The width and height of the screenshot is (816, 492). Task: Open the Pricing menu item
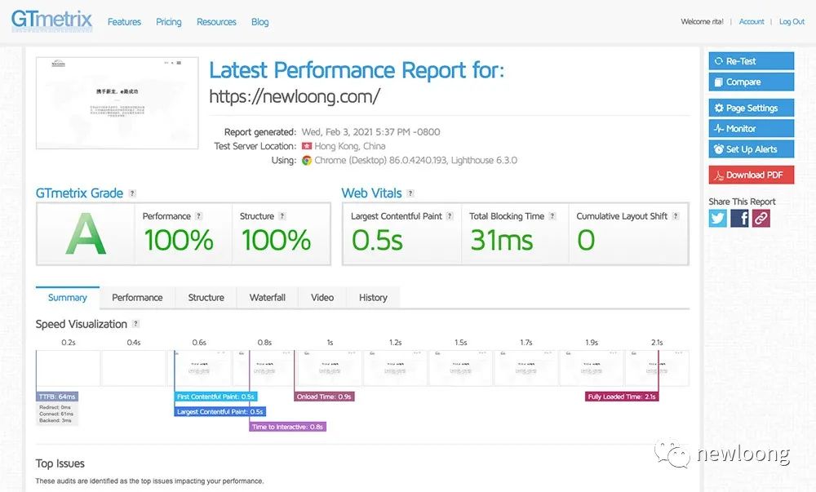tap(169, 22)
